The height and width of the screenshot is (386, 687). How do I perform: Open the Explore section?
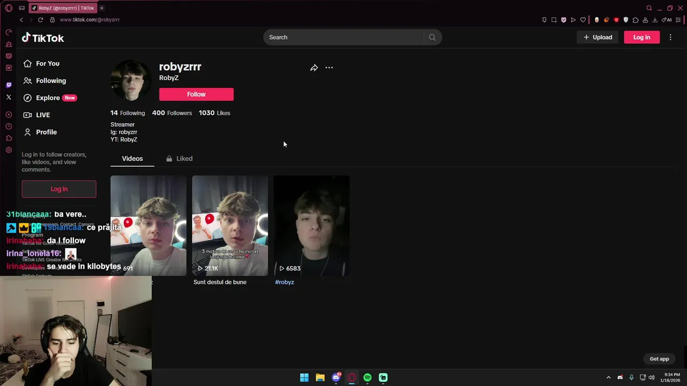tap(50, 98)
